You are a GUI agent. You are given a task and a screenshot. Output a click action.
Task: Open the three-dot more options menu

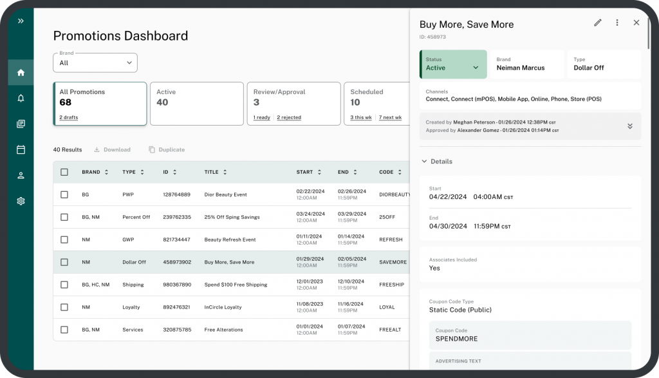point(617,23)
